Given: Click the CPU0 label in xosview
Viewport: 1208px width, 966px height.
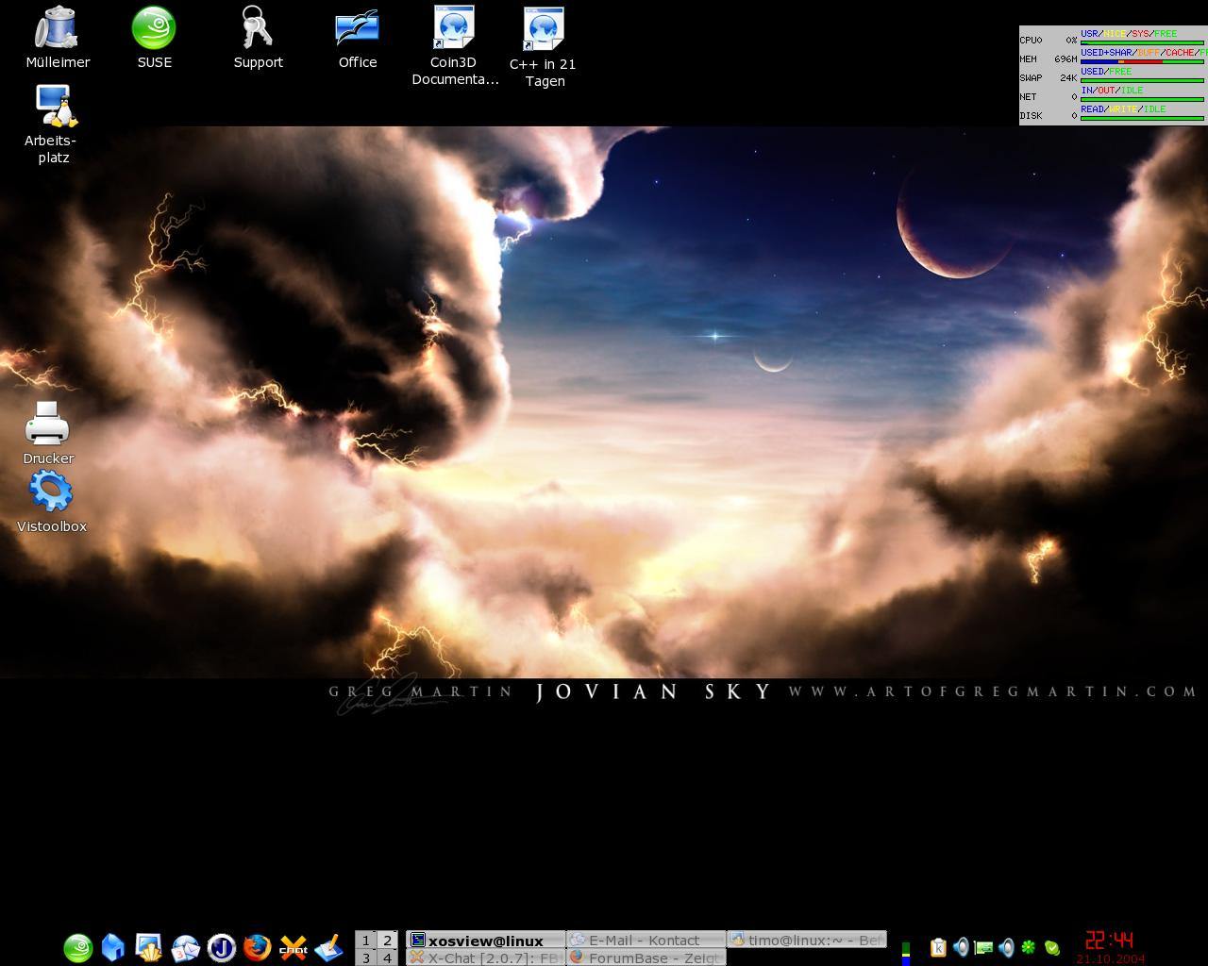Looking at the screenshot, I should (x=1031, y=40).
